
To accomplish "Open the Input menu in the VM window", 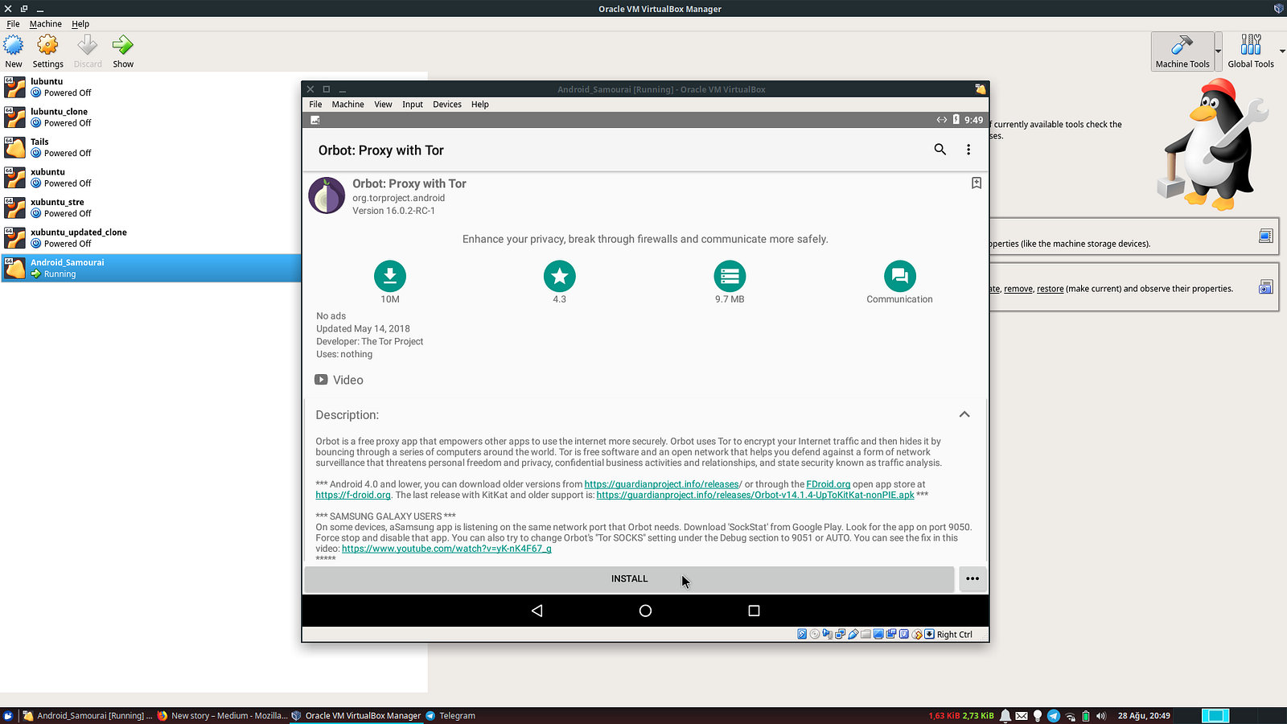I will (x=413, y=105).
